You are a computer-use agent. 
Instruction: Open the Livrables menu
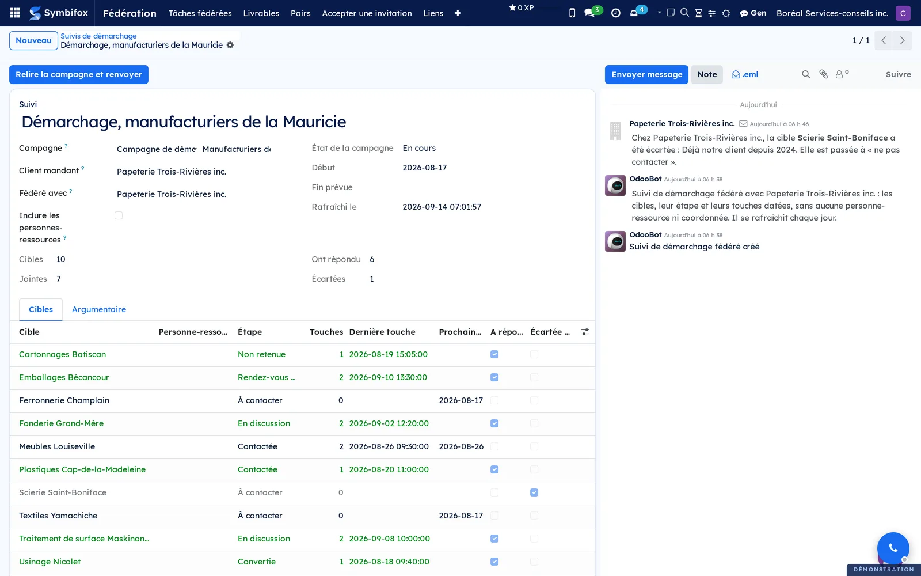pyautogui.click(x=261, y=13)
